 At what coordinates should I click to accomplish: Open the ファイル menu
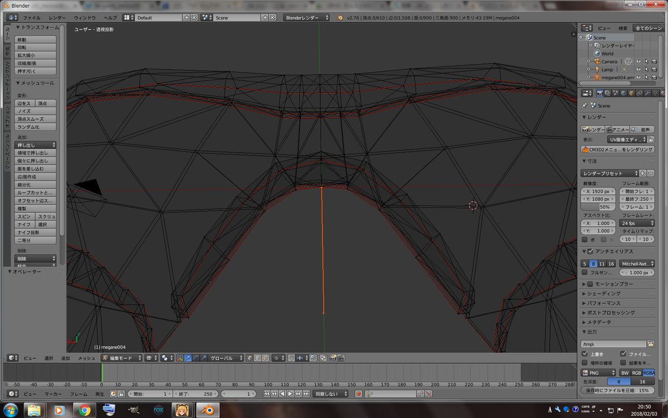[x=32, y=18]
